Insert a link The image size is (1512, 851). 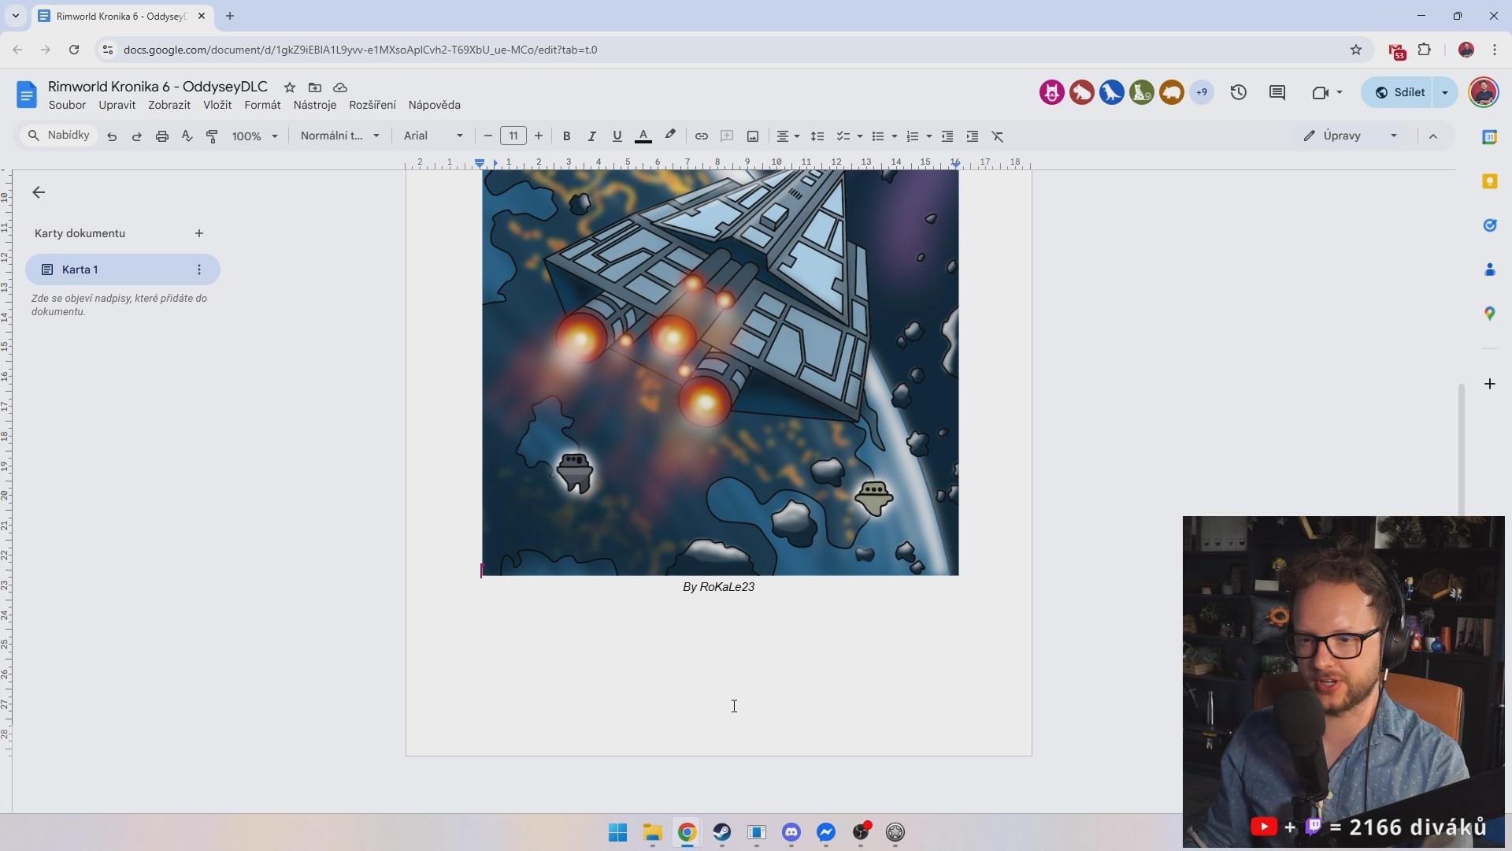point(702,136)
